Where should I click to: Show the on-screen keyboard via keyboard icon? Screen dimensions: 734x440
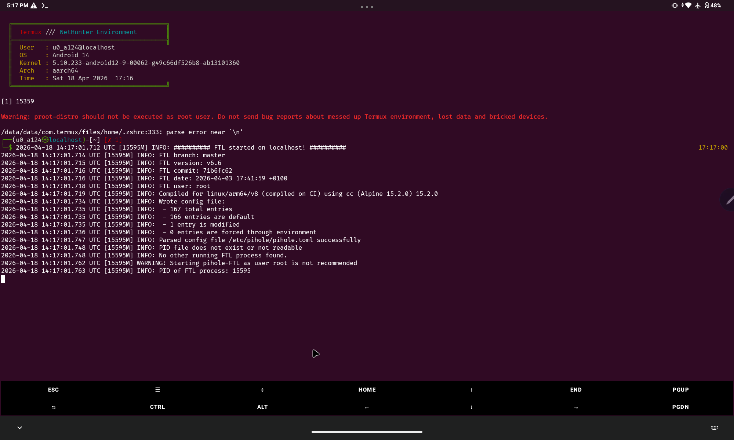pos(714,428)
